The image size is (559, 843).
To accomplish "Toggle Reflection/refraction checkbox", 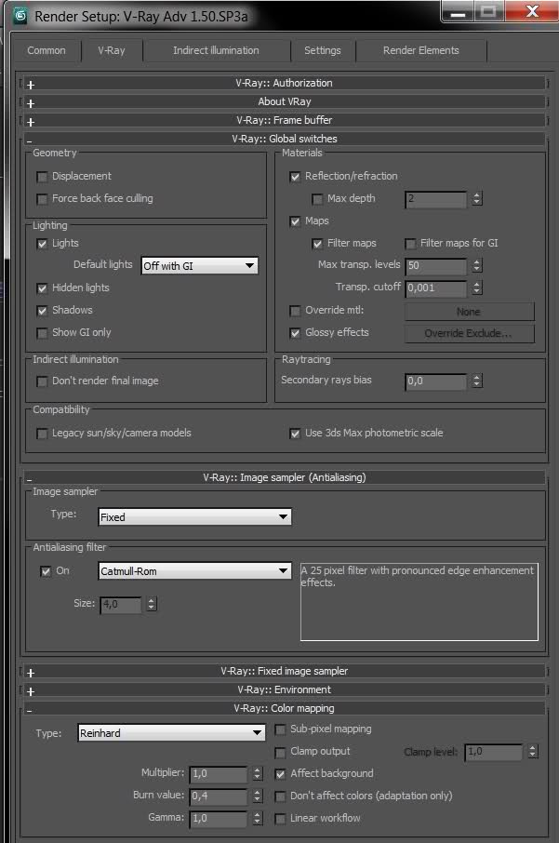I will coord(295,177).
